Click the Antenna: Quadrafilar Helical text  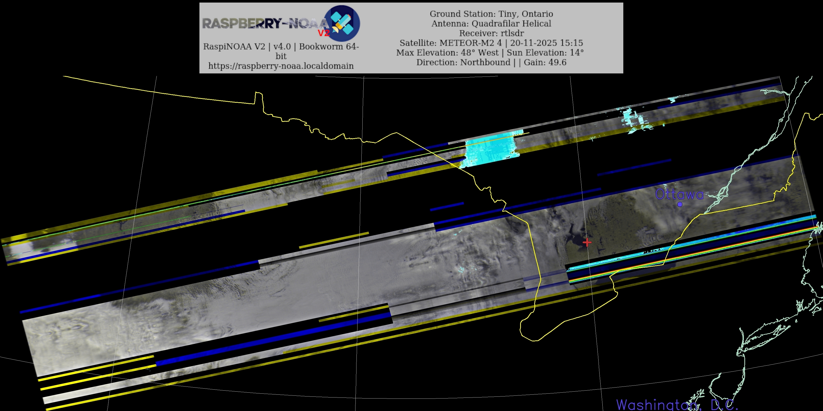point(491,24)
